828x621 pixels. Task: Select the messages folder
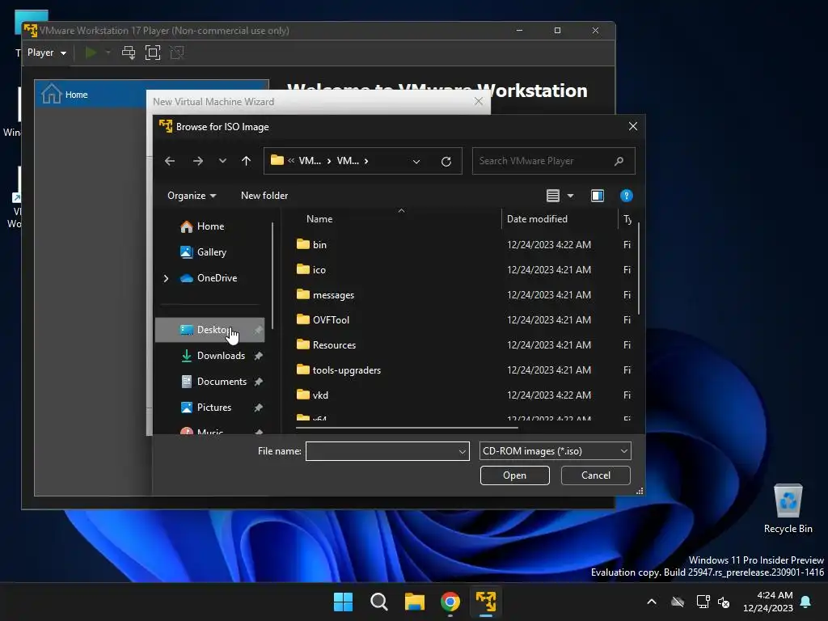click(x=333, y=295)
